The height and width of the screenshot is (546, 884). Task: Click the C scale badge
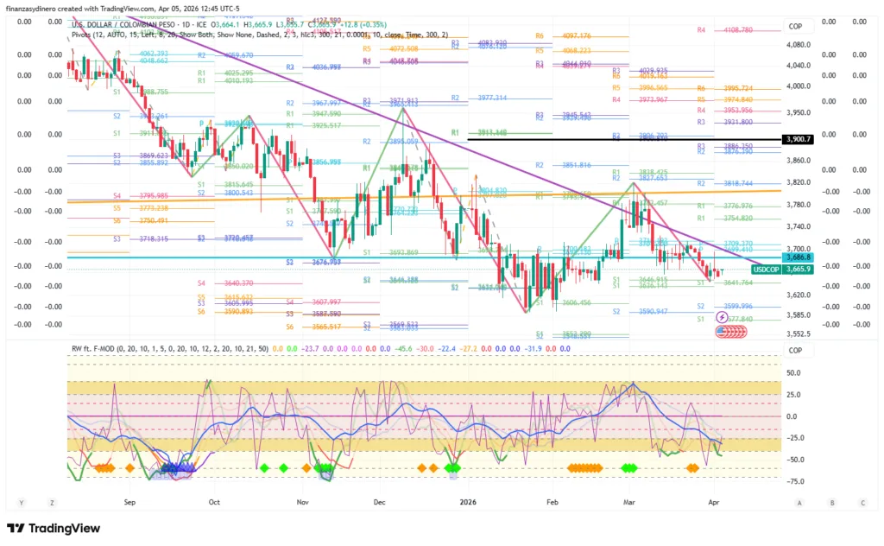(x=862, y=502)
